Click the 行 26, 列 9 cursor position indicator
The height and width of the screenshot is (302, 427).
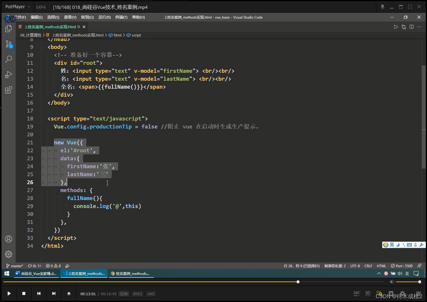click(301, 266)
